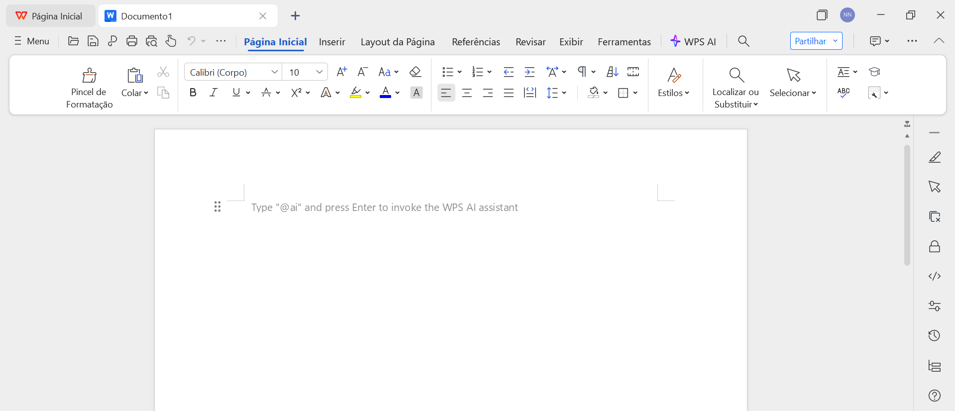This screenshot has width=955, height=411.
Task: Open a new tab with plus button
Action: click(x=295, y=16)
